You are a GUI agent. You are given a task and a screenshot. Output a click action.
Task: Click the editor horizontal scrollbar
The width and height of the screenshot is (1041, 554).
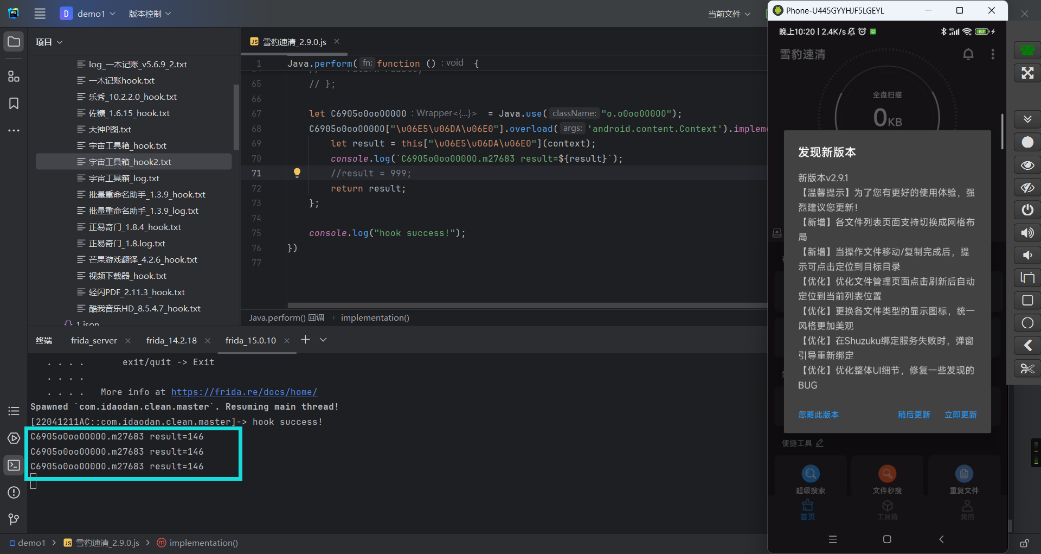click(x=527, y=305)
